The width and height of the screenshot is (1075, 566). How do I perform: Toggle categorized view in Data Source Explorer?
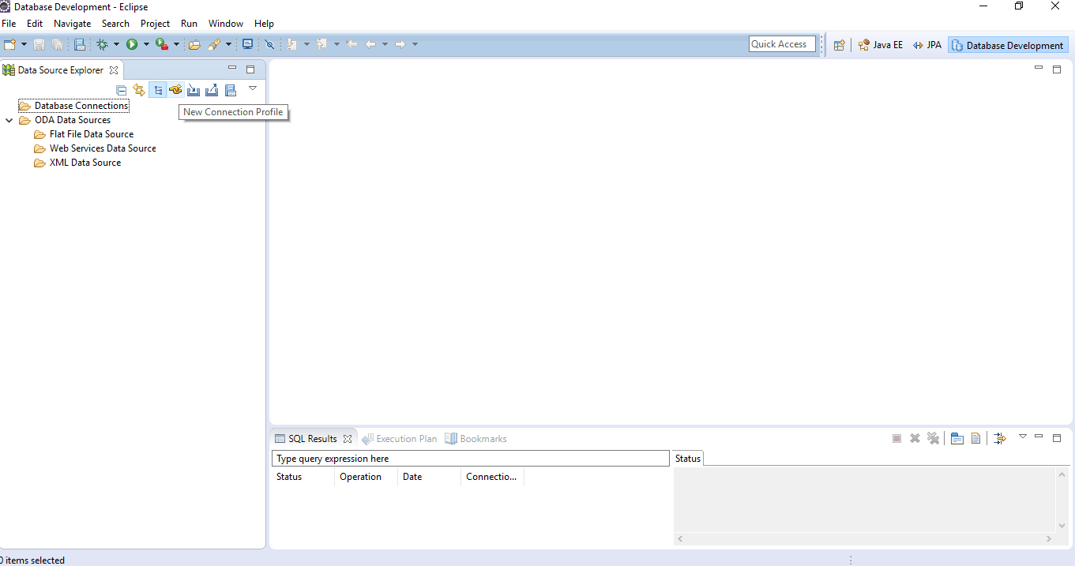coord(157,89)
